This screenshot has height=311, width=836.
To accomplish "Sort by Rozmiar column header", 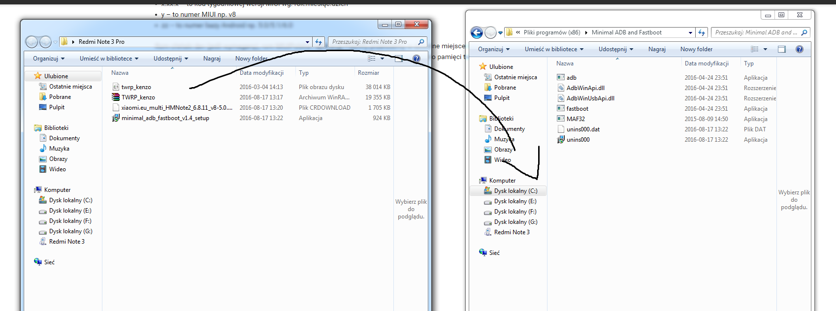I will pos(368,73).
